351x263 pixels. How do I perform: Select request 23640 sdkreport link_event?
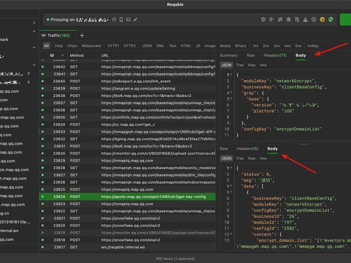(127, 81)
